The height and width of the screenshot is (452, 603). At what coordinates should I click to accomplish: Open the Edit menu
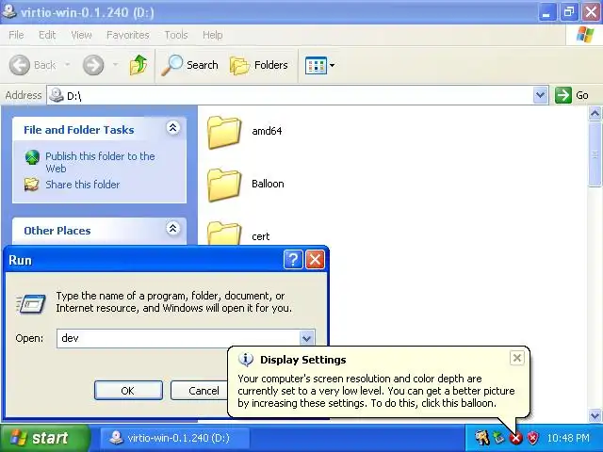[47, 35]
